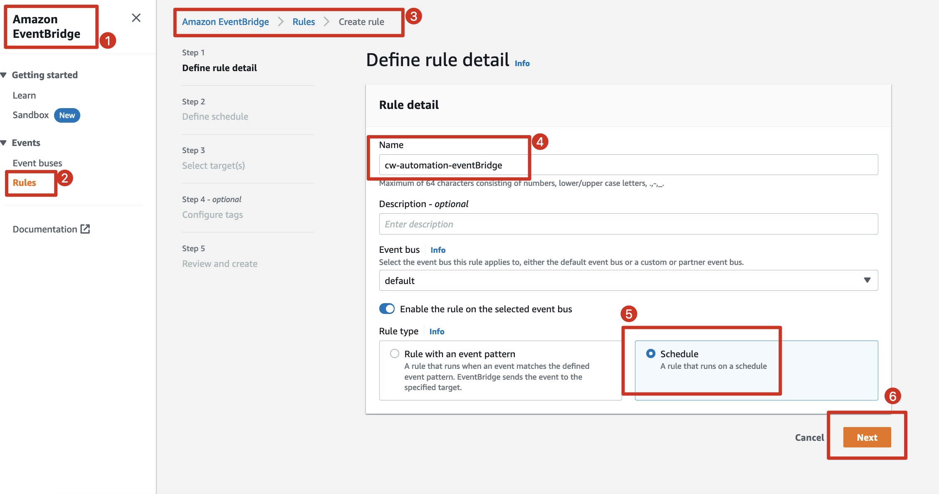Screen dimensions: 939x494
Task: Open Sandbox with the New badge
Action: tap(31, 115)
